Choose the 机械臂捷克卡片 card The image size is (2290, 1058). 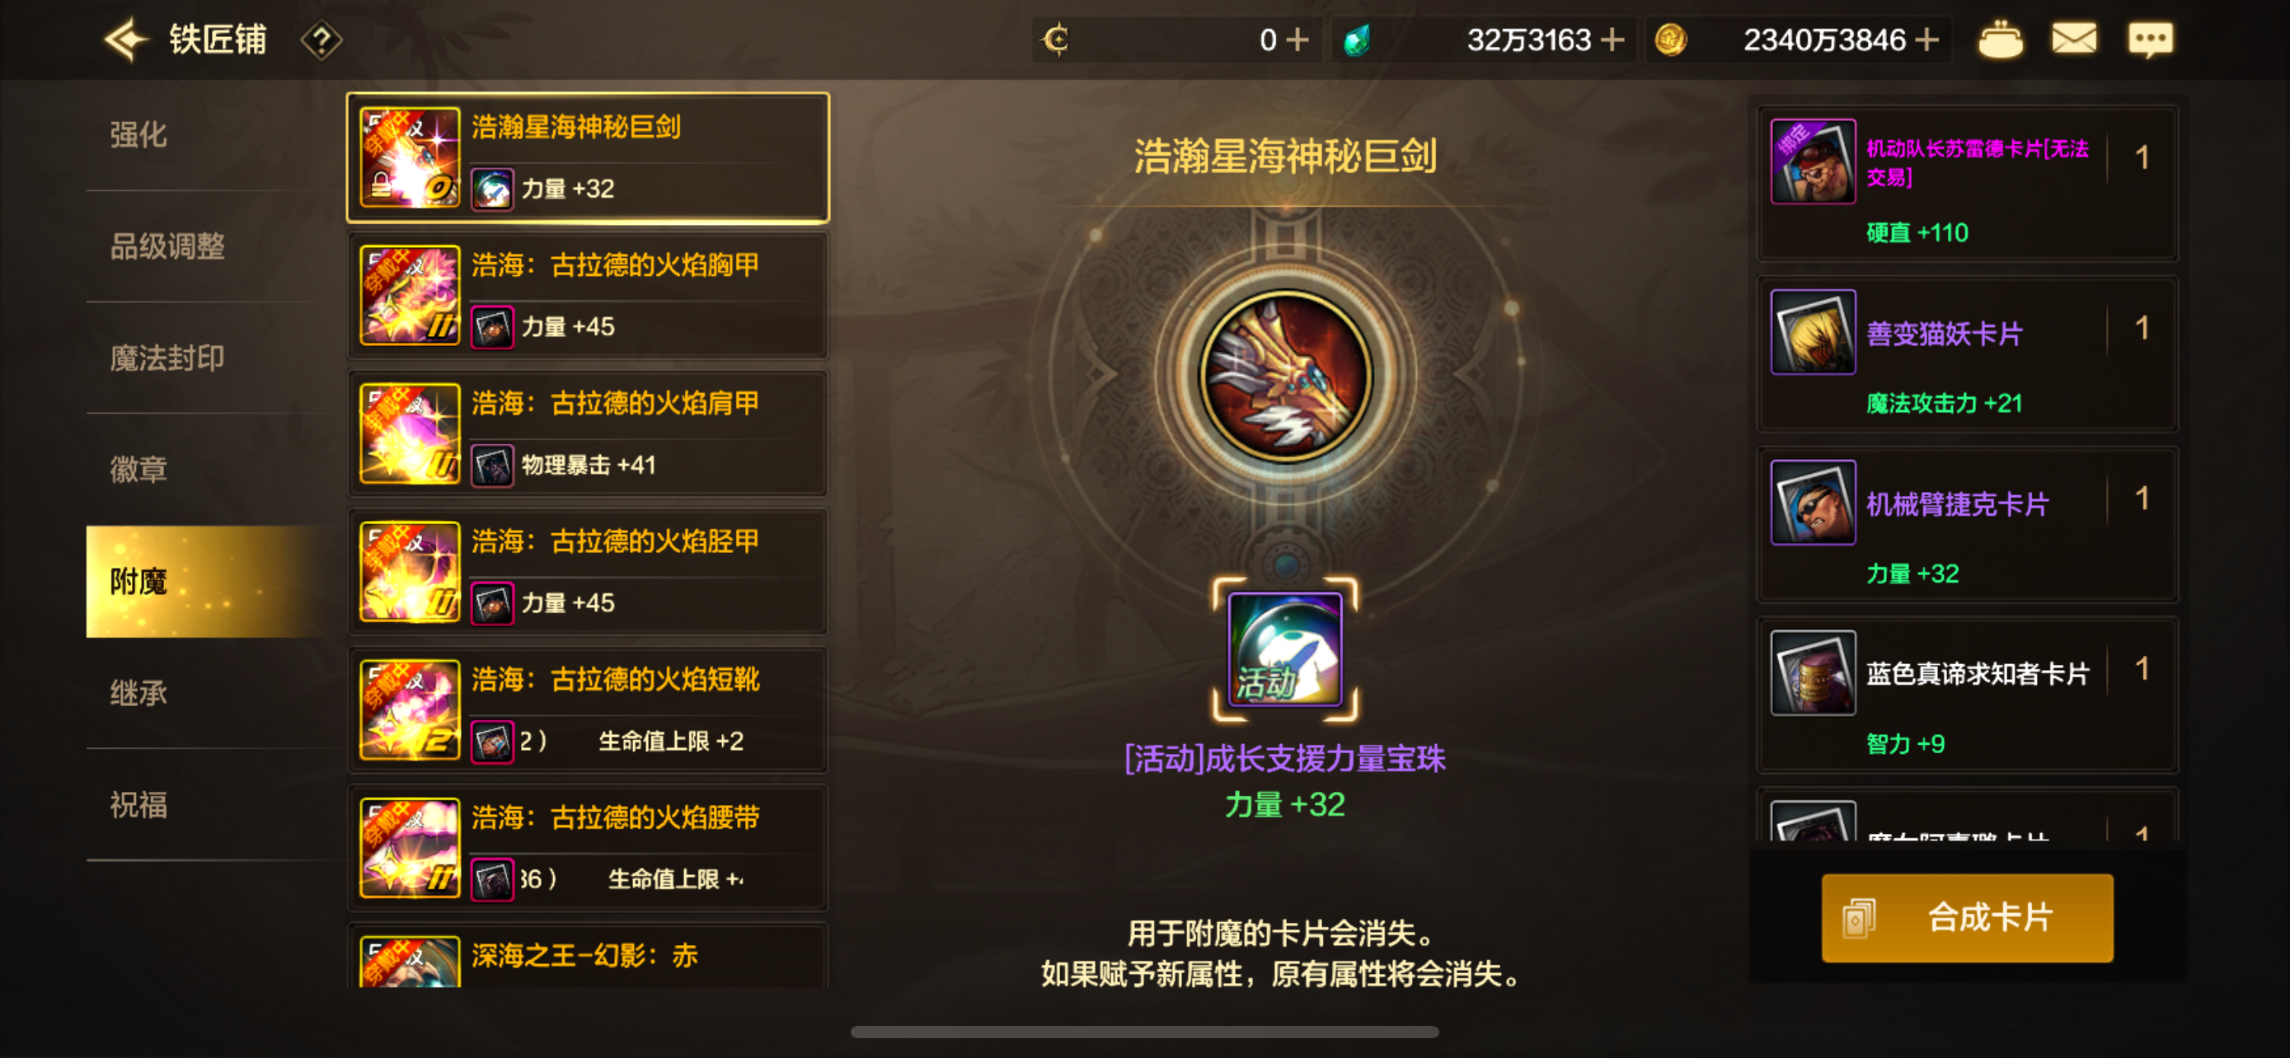(x=1968, y=525)
